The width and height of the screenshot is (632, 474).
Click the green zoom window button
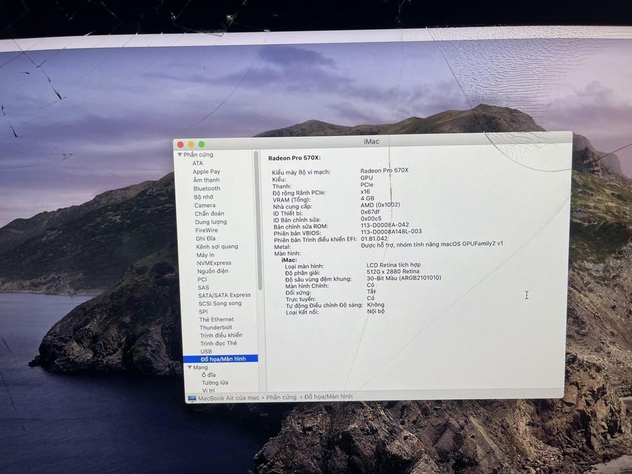click(201, 145)
